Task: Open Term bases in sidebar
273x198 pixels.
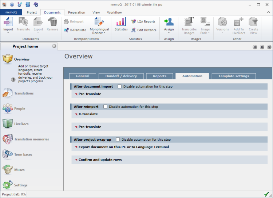Action: coord(23,154)
